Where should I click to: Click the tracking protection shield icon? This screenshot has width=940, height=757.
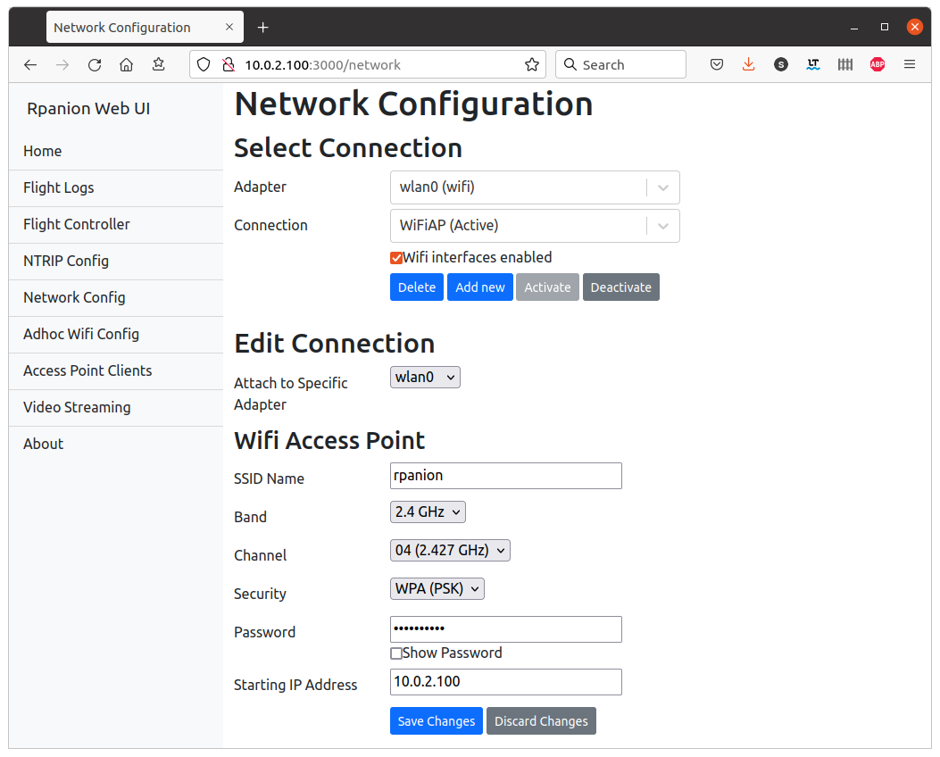[204, 65]
